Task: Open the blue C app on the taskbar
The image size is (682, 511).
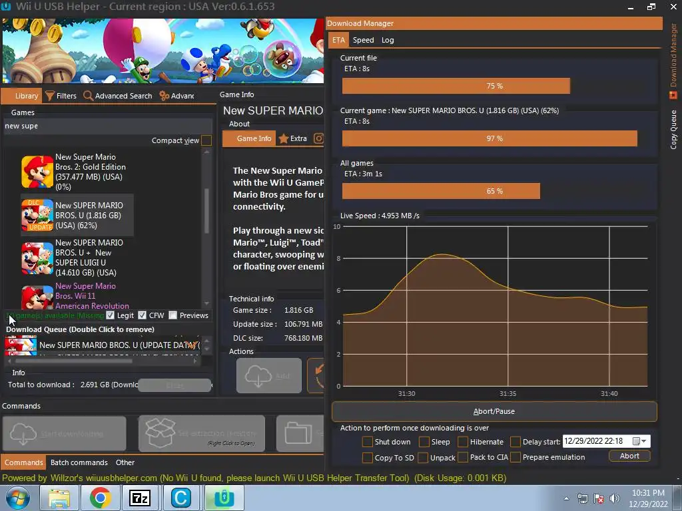Action: coord(181,498)
